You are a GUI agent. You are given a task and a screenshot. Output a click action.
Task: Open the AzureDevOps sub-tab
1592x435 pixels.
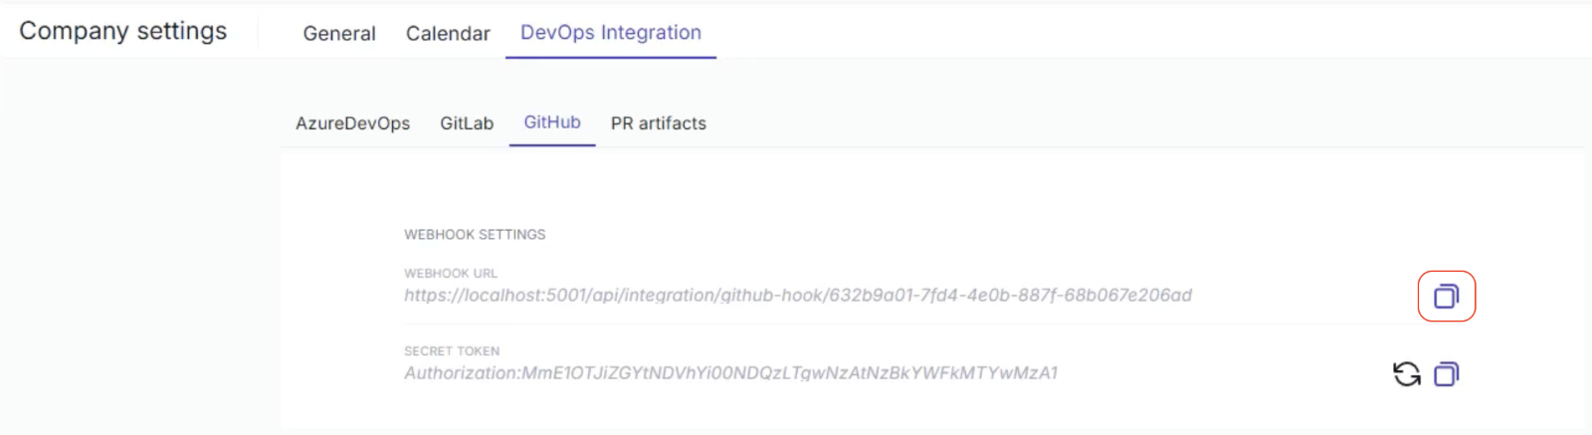352,123
